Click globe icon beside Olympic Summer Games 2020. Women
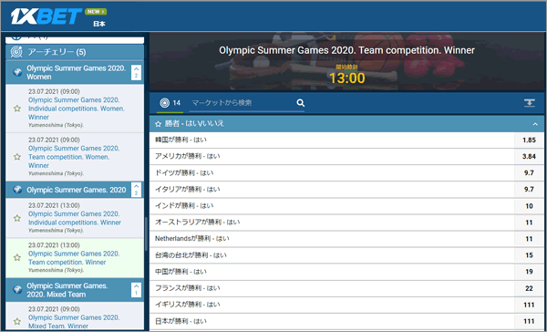This screenshot has height=332, width=547. 17,72
